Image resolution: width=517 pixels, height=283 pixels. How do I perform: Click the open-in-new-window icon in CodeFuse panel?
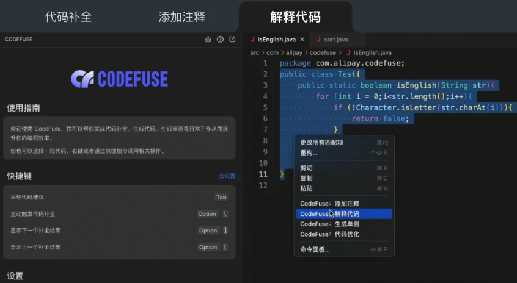point(232,40)
